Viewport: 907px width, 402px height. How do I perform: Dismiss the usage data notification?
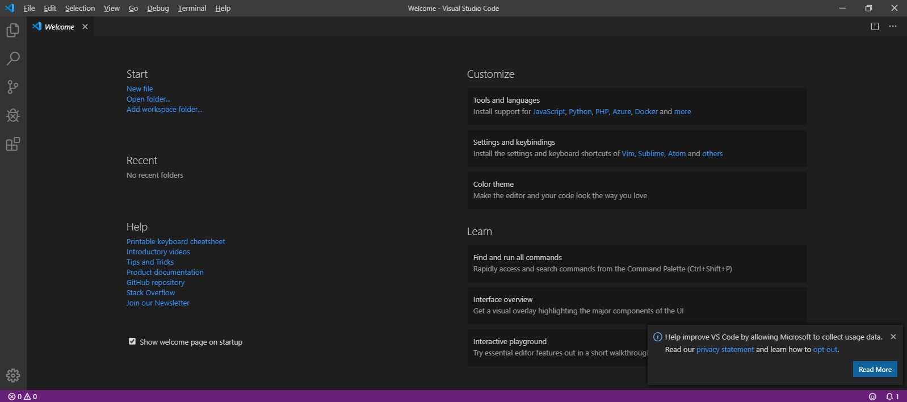[893, 337]
